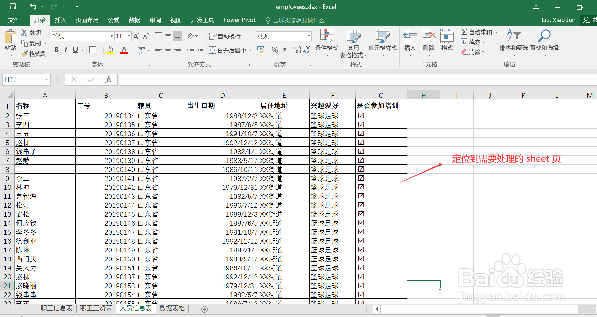Click the 合并后居中 merge button

tap(227, 50)
